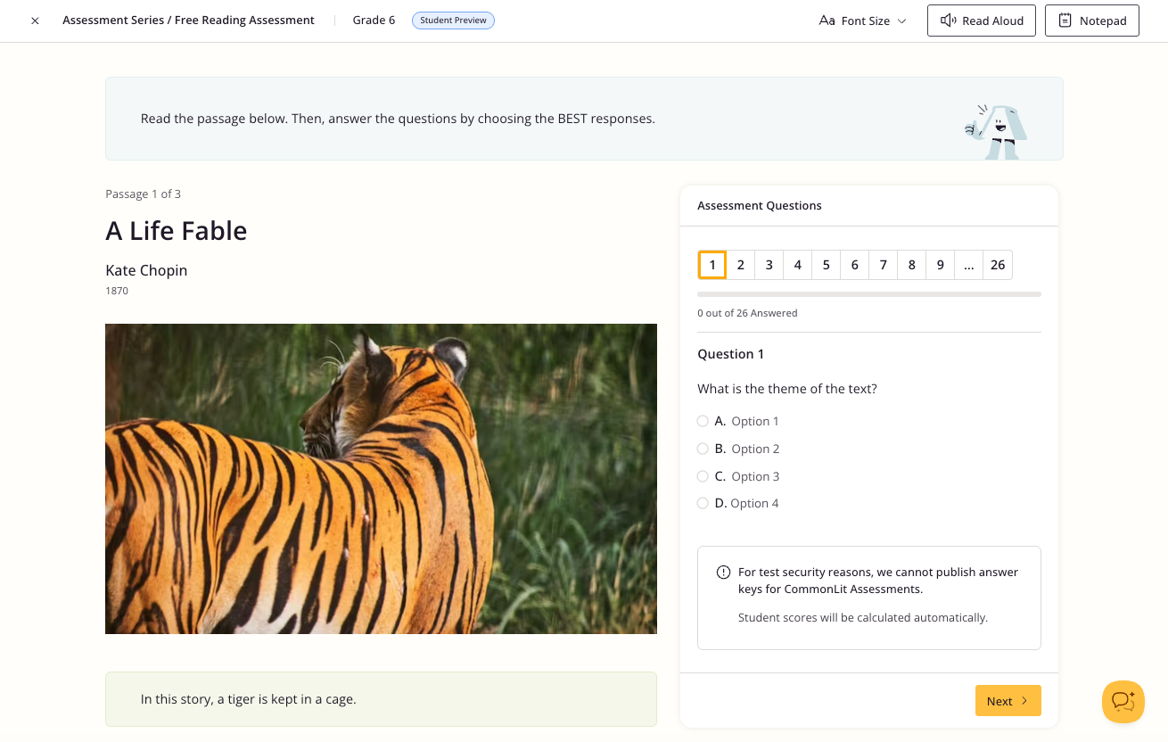Click the Aa font size icon
Viewport: 1168px width, 742px height.
pos(827,21)
